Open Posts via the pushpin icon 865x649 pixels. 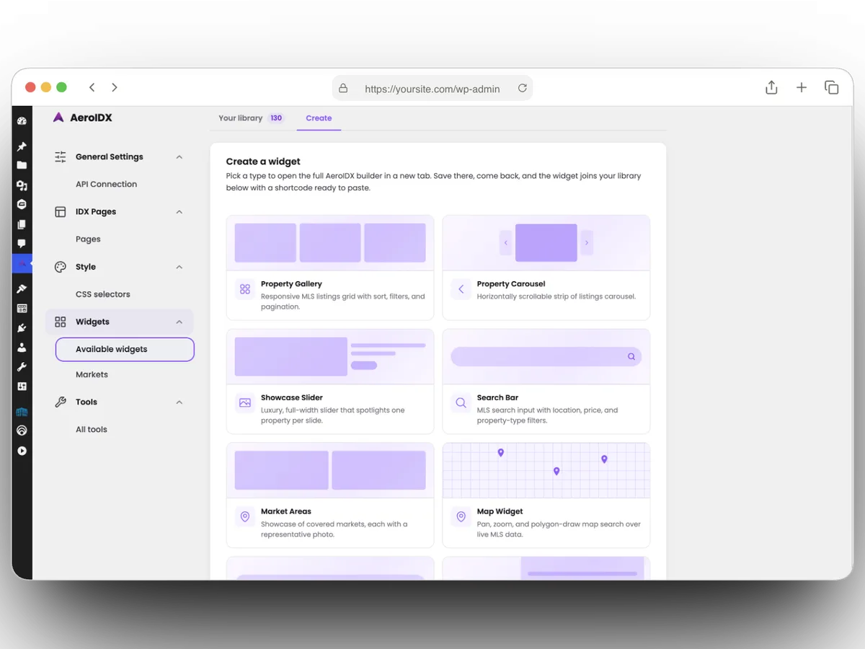click(x=22, y=146)
